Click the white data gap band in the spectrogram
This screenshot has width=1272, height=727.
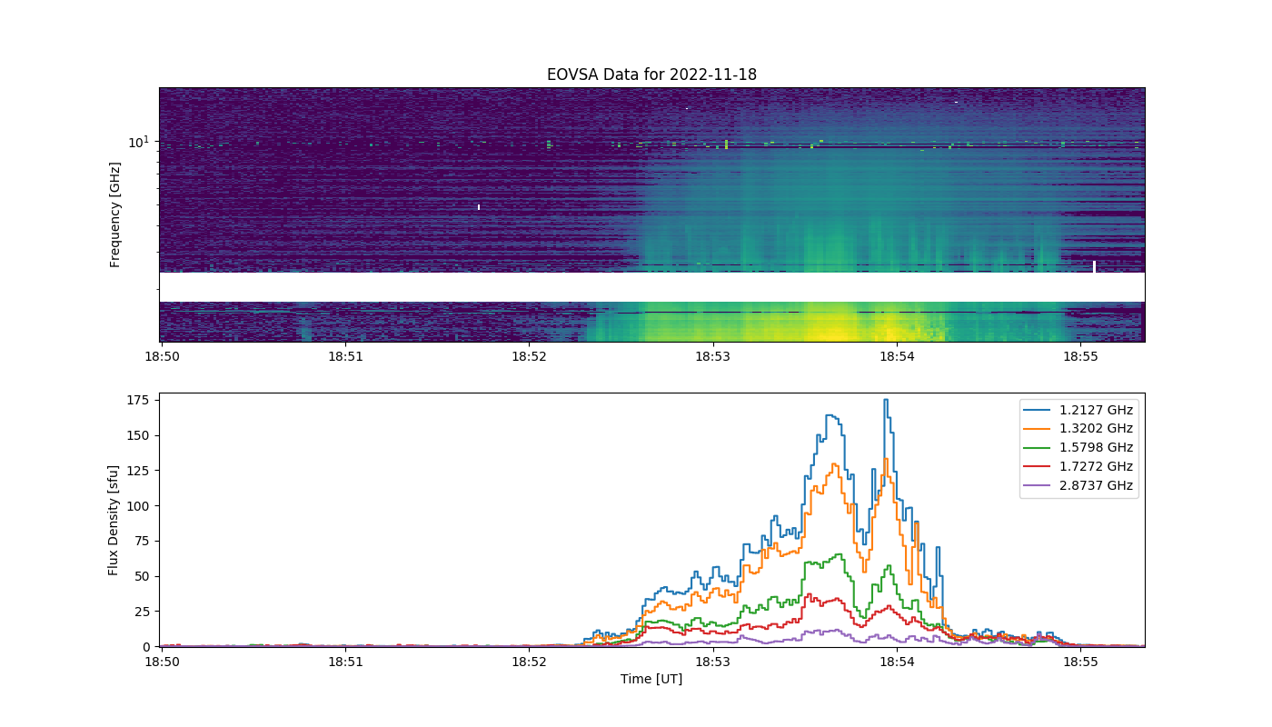point(651,287)
